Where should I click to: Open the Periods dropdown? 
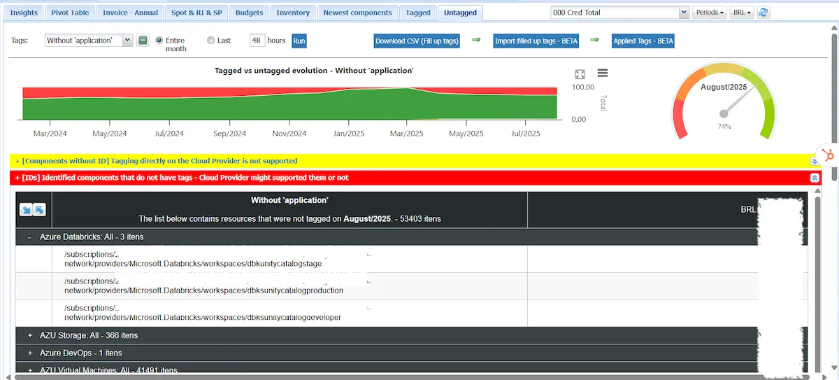coord(708,13)
